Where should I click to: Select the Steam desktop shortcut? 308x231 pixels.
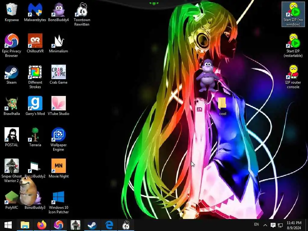[12, 75]
